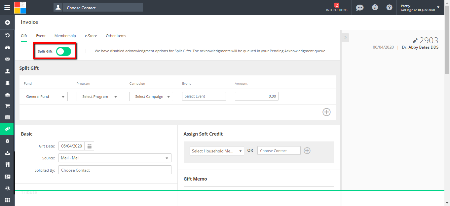Open the calendar sidebar icon
Viewport: 450px width, 206px height.
click(x=7, y=117)
